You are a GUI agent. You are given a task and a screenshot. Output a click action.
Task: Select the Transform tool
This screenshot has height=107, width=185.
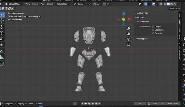[x=2, y=44]
